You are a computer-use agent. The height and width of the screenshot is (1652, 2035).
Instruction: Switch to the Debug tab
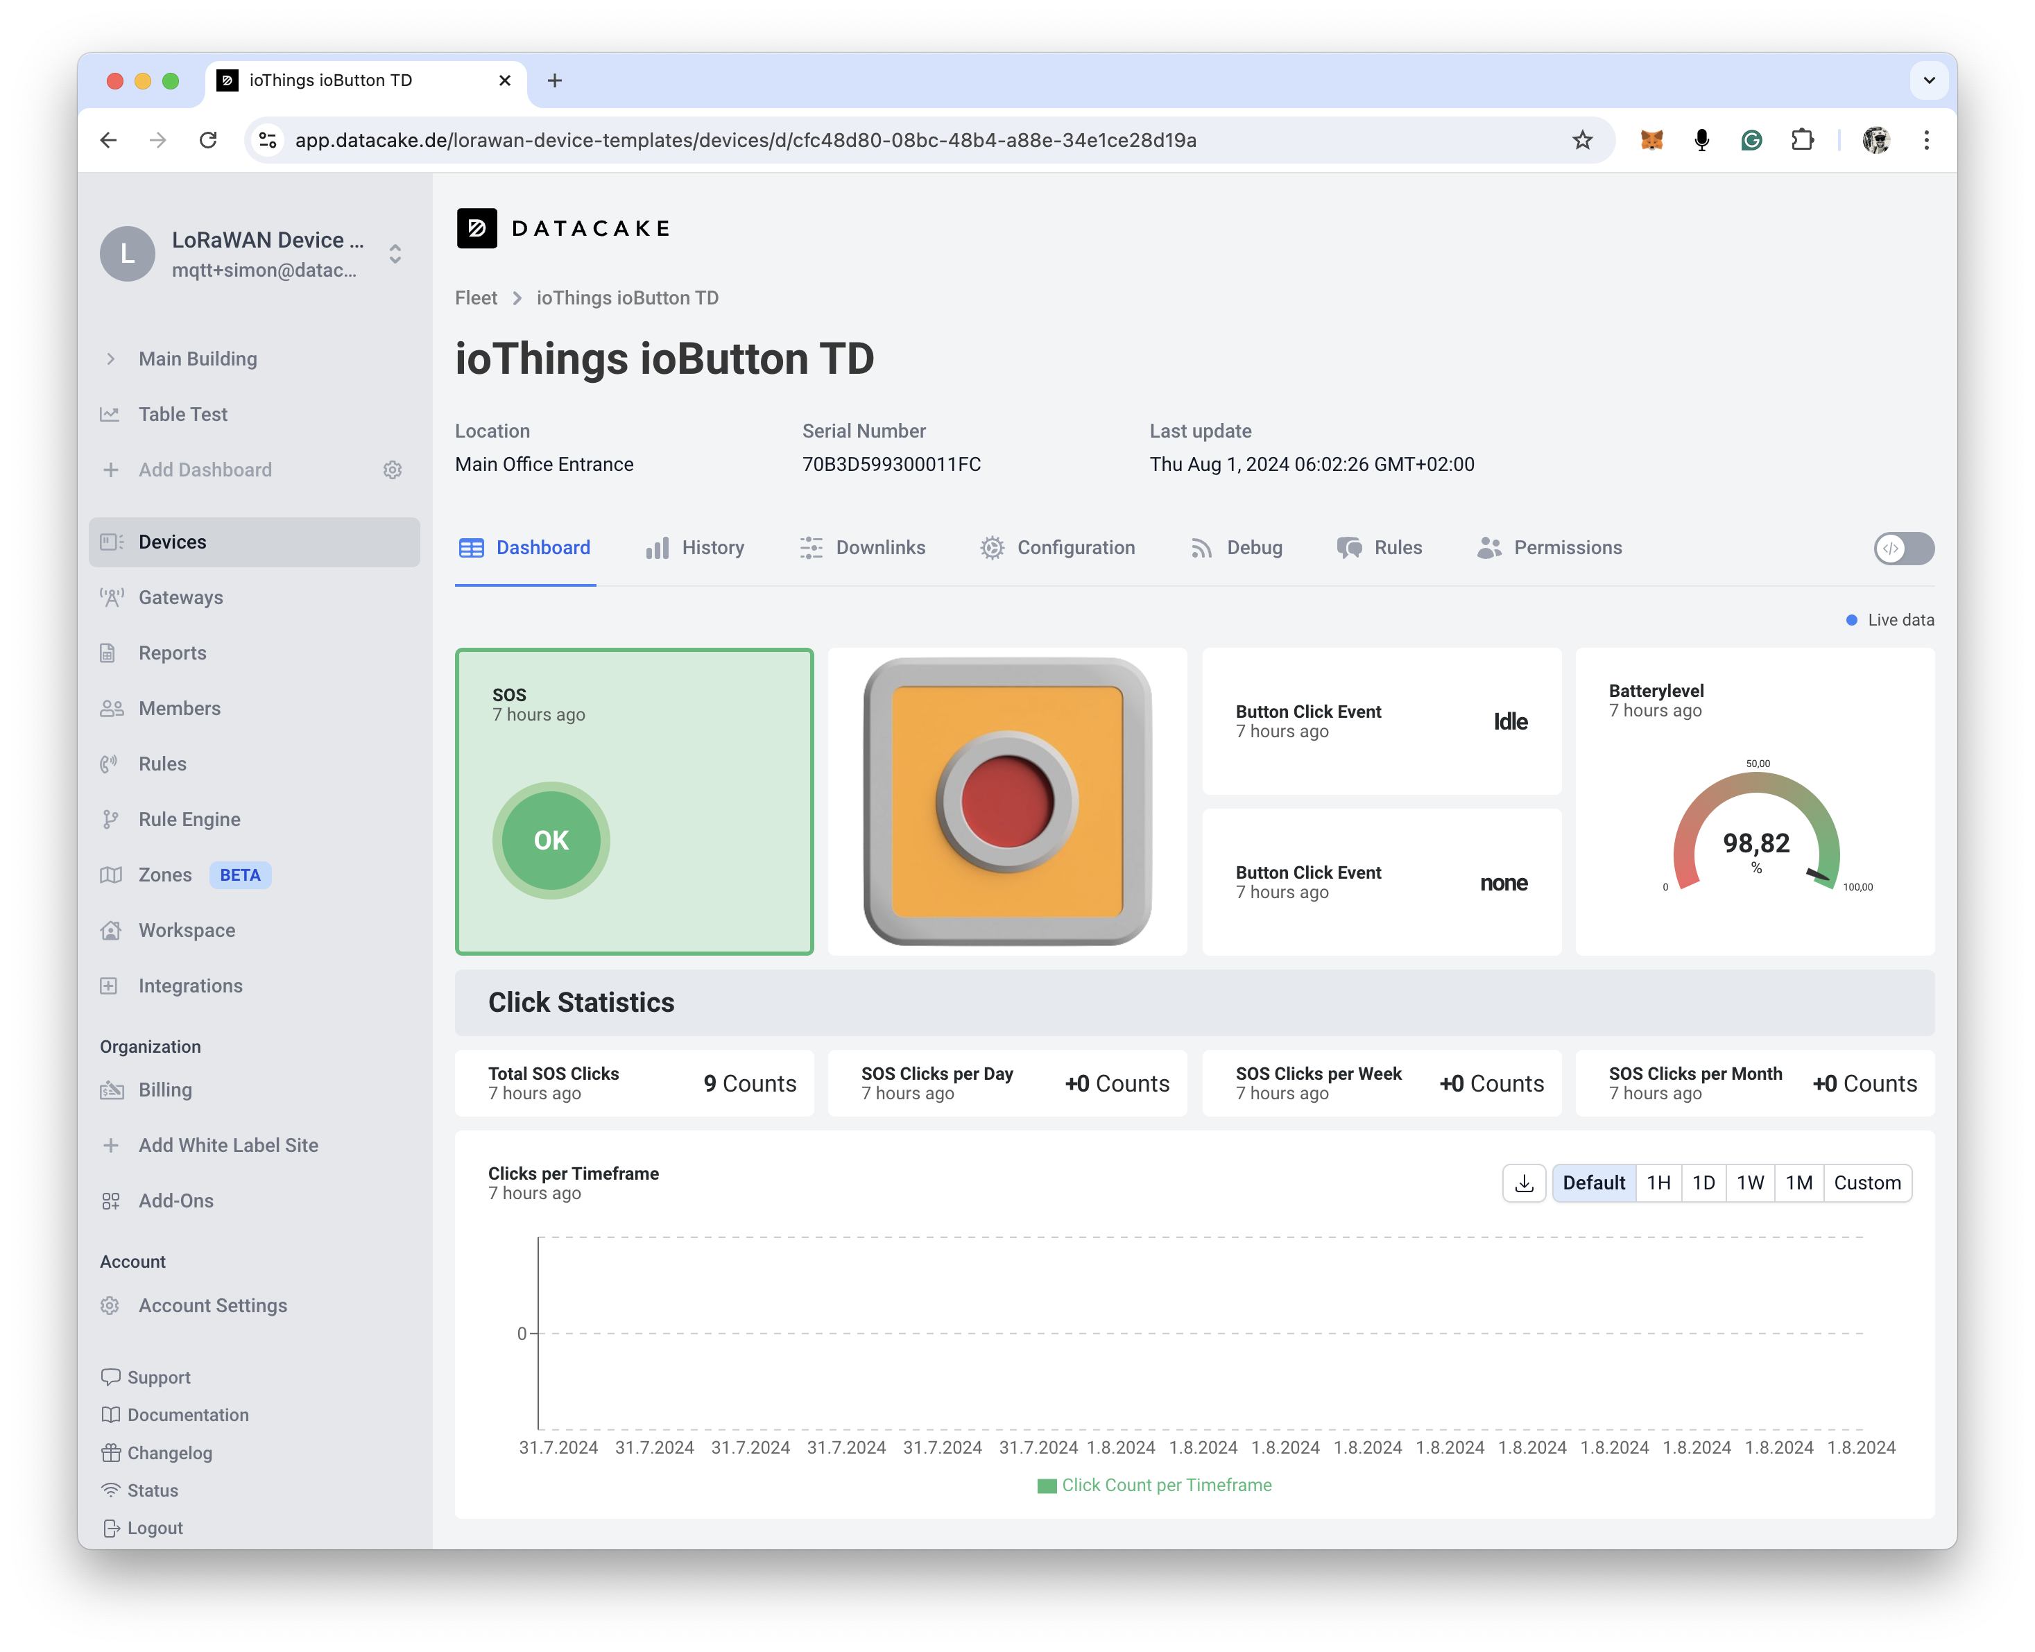[1237, 547]
